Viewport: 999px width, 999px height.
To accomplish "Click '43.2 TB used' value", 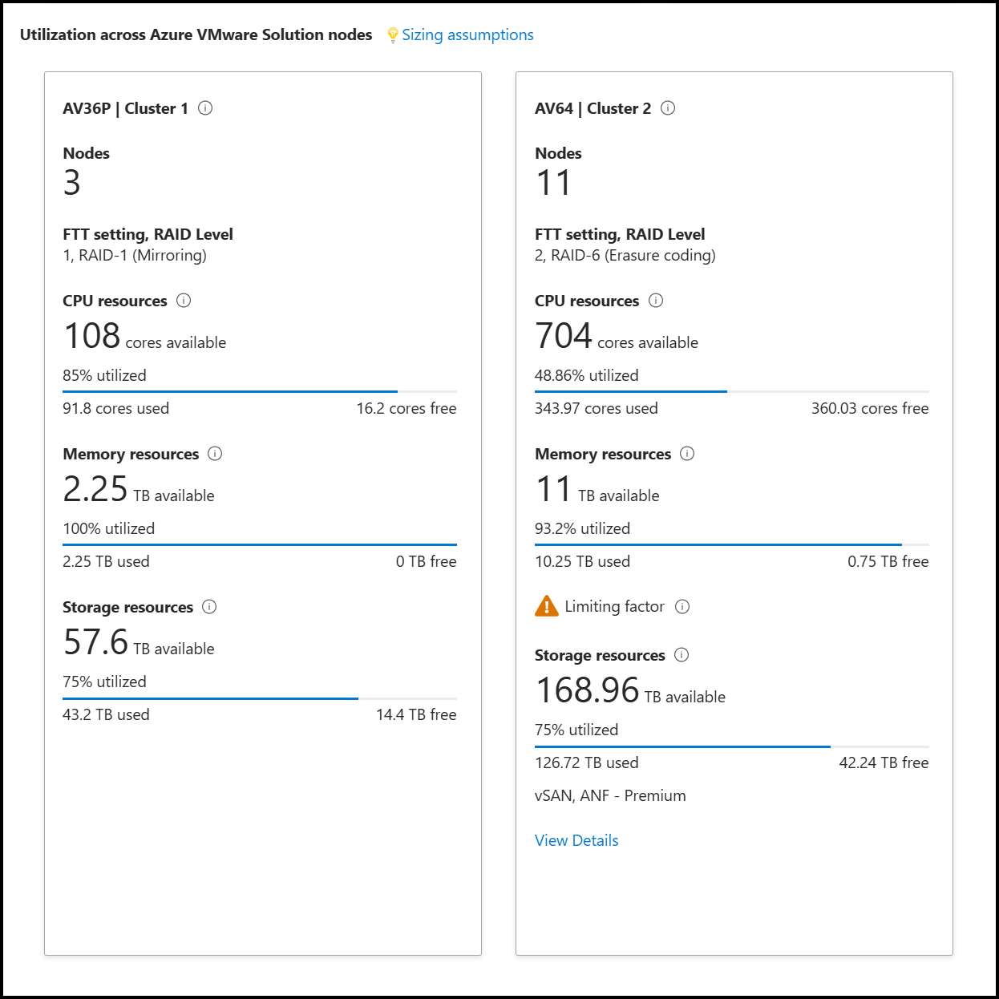I will [x=106, y=714].
